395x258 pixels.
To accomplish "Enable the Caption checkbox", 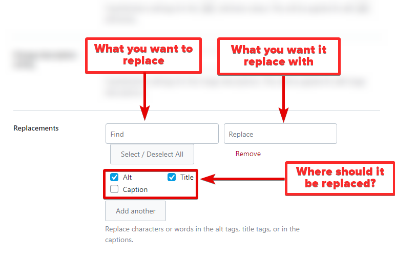I will [115, 189].
